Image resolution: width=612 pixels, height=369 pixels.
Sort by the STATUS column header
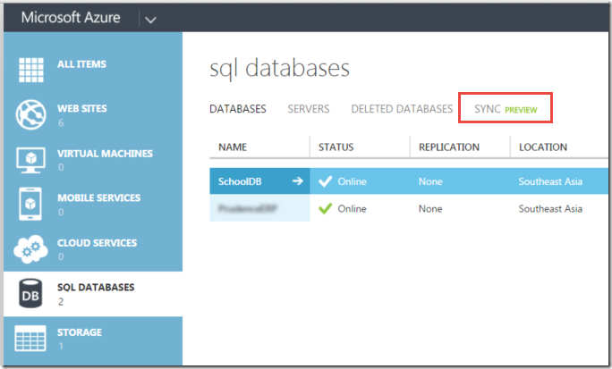336,147
